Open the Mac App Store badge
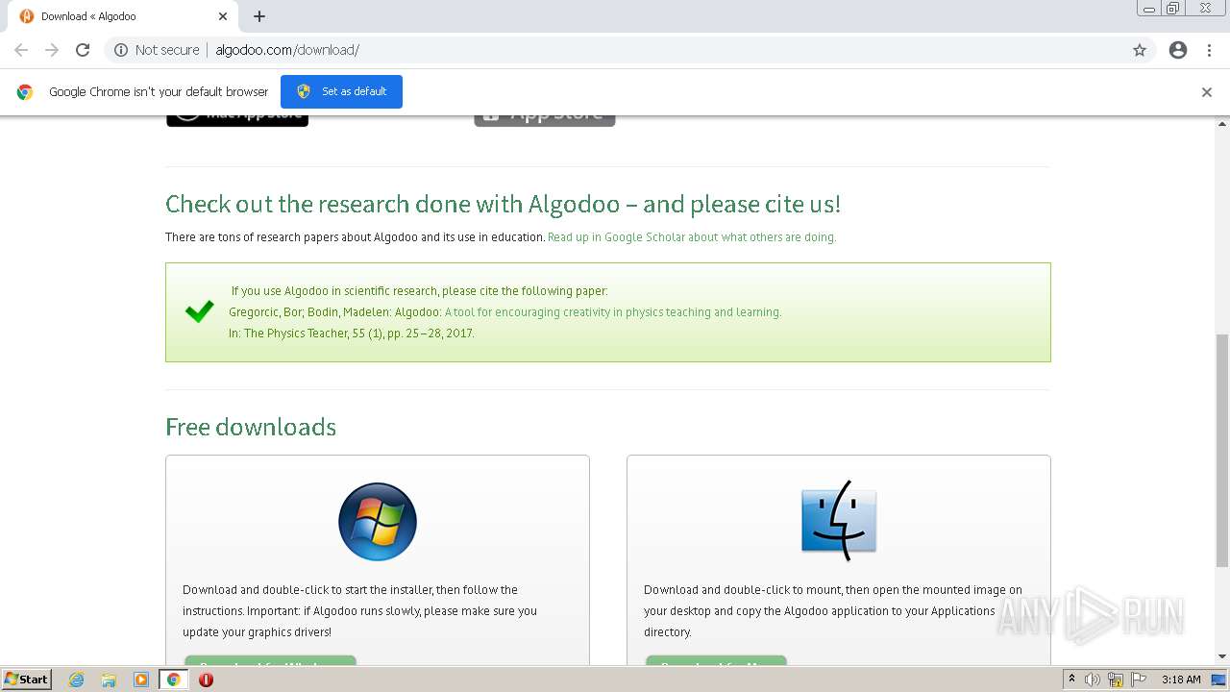Image resolution: width=1230 pixels, height=692 pixels. coord(237,120)
